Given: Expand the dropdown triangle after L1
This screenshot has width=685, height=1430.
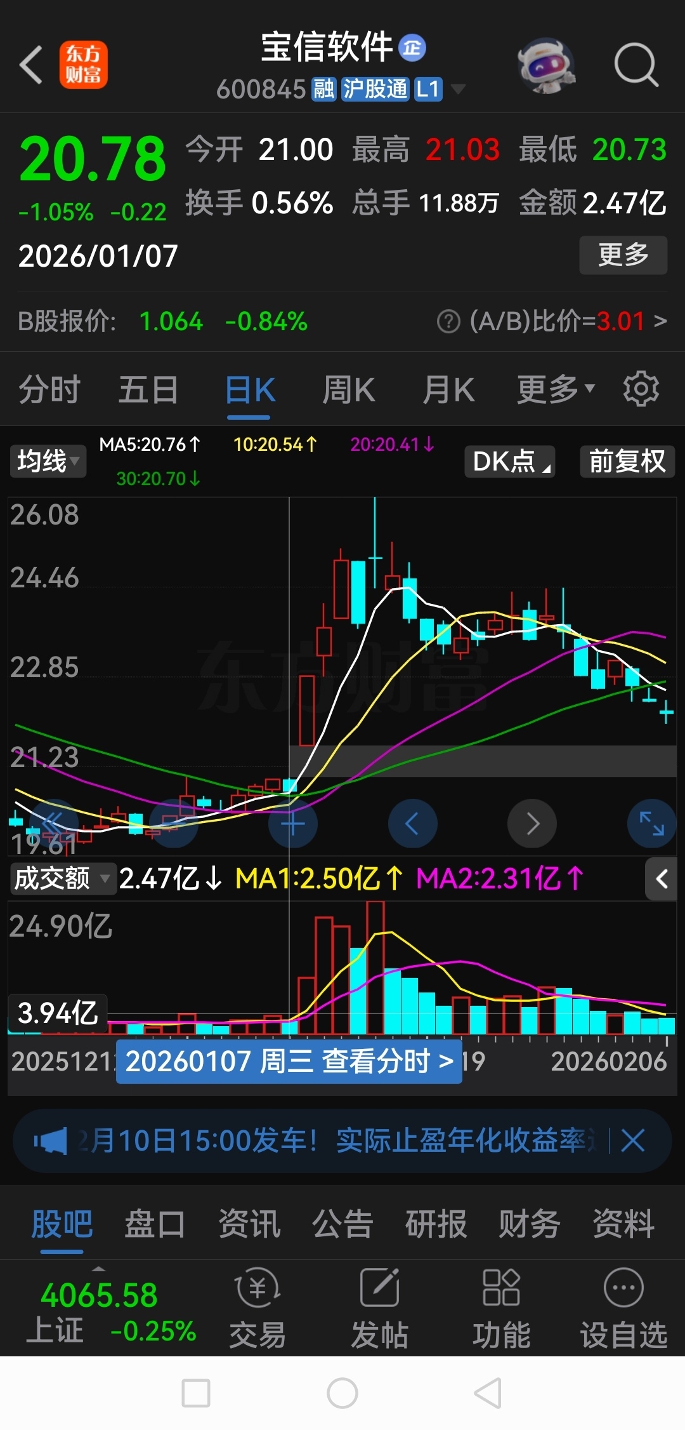Looking at the screenshot, I should [457, 89].
